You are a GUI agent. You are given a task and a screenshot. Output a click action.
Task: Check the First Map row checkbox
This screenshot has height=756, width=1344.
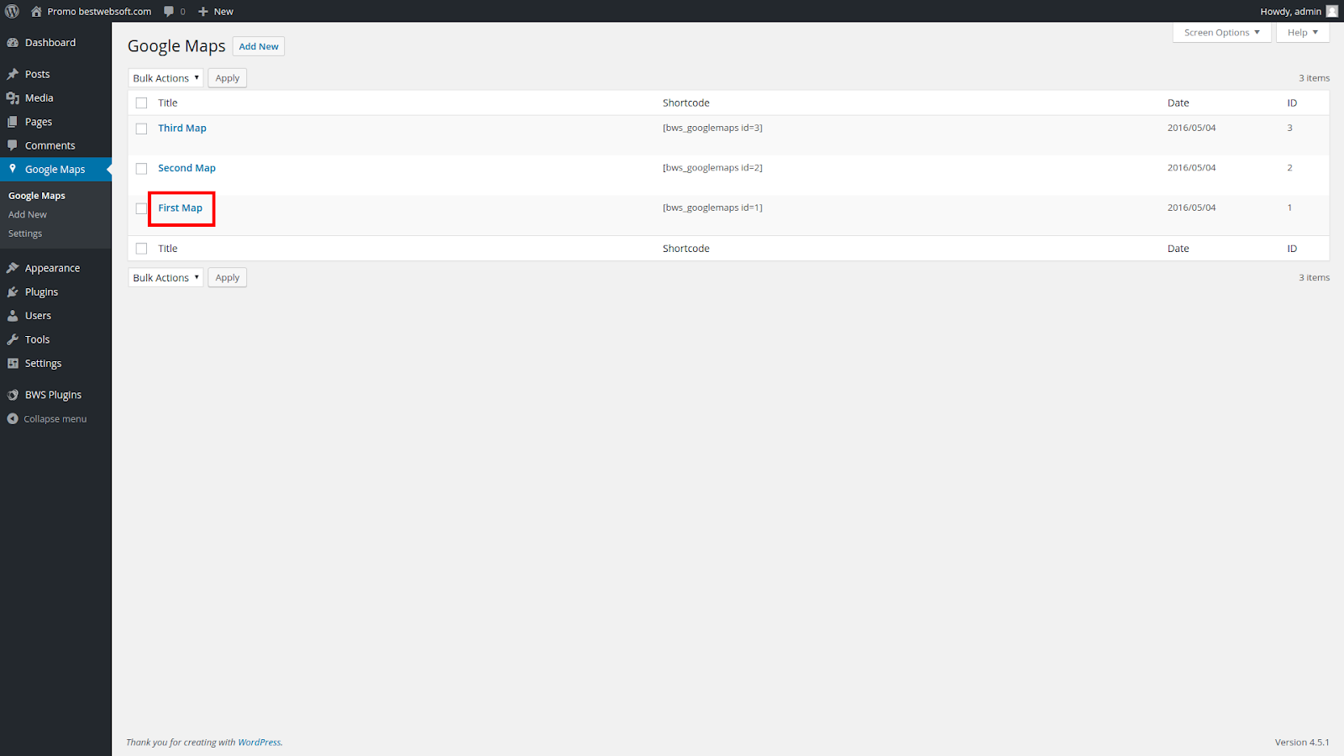141,208
